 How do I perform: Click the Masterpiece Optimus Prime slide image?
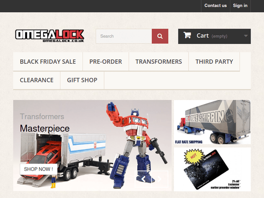[x=92, y=146]
